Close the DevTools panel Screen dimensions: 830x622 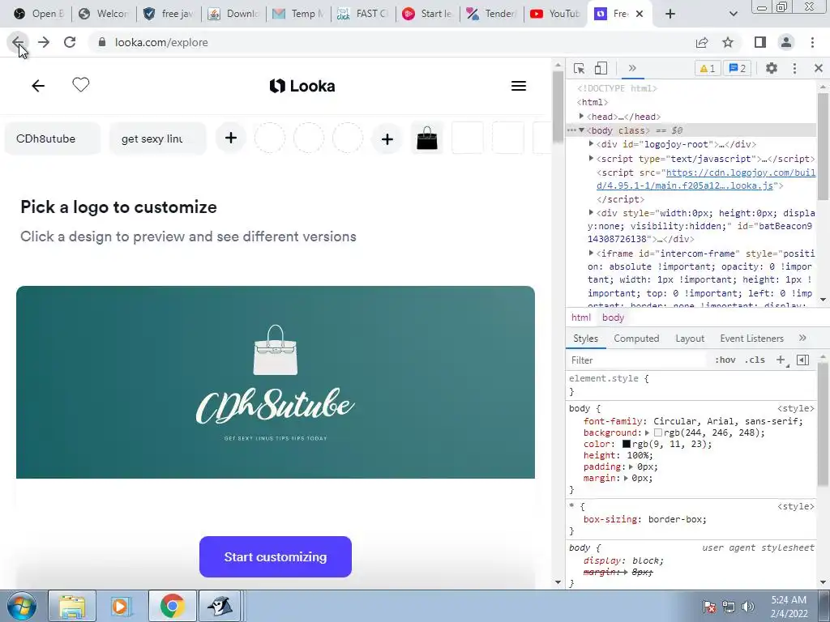[x=819, y=68]
